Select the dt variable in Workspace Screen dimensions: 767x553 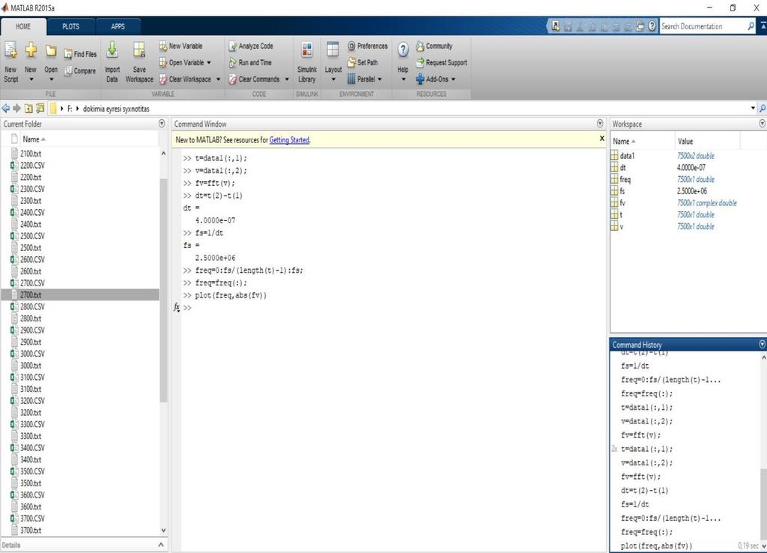(622, 168)
